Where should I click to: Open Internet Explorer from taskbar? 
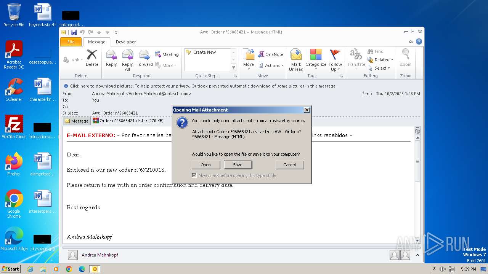30,269
